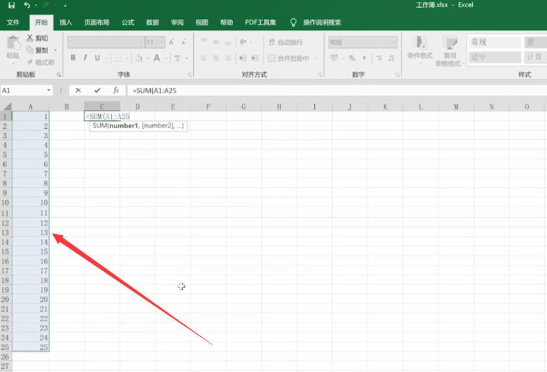The image size is (547, 372).
Task: Switch to the 页面布局 page layout tab
Action: click(x=97, y=23)
